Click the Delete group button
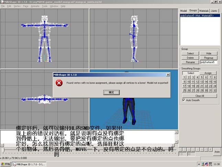This screenshot has height=167, width=222. click(x=190, y=58)
